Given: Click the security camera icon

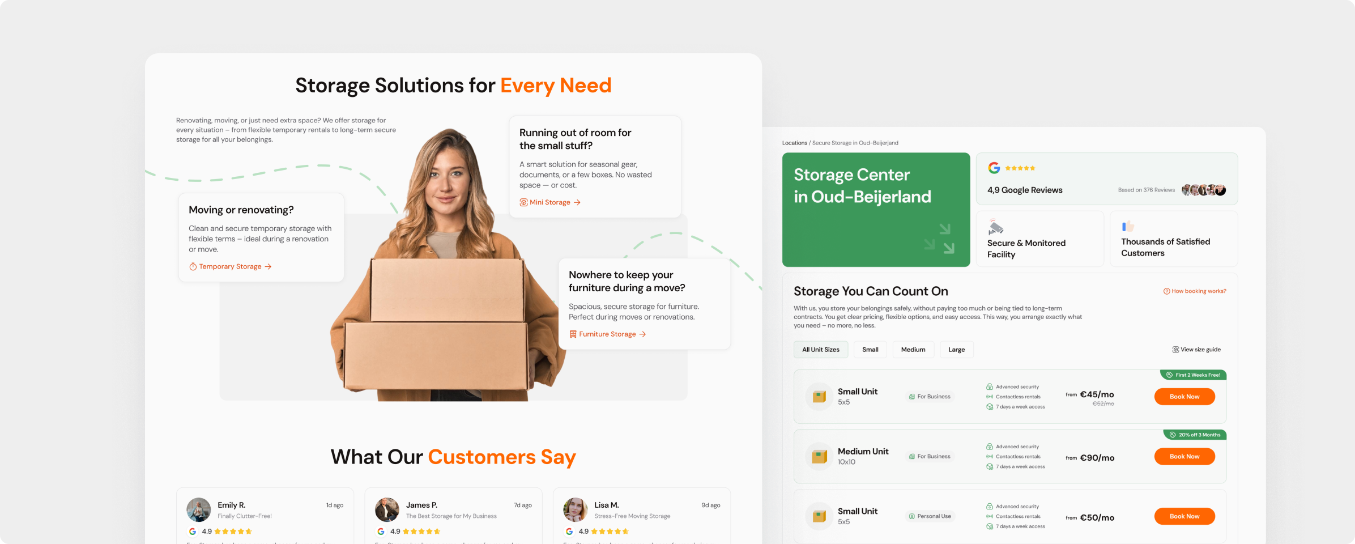Looking at the screenshot, I should click(995, 227).
